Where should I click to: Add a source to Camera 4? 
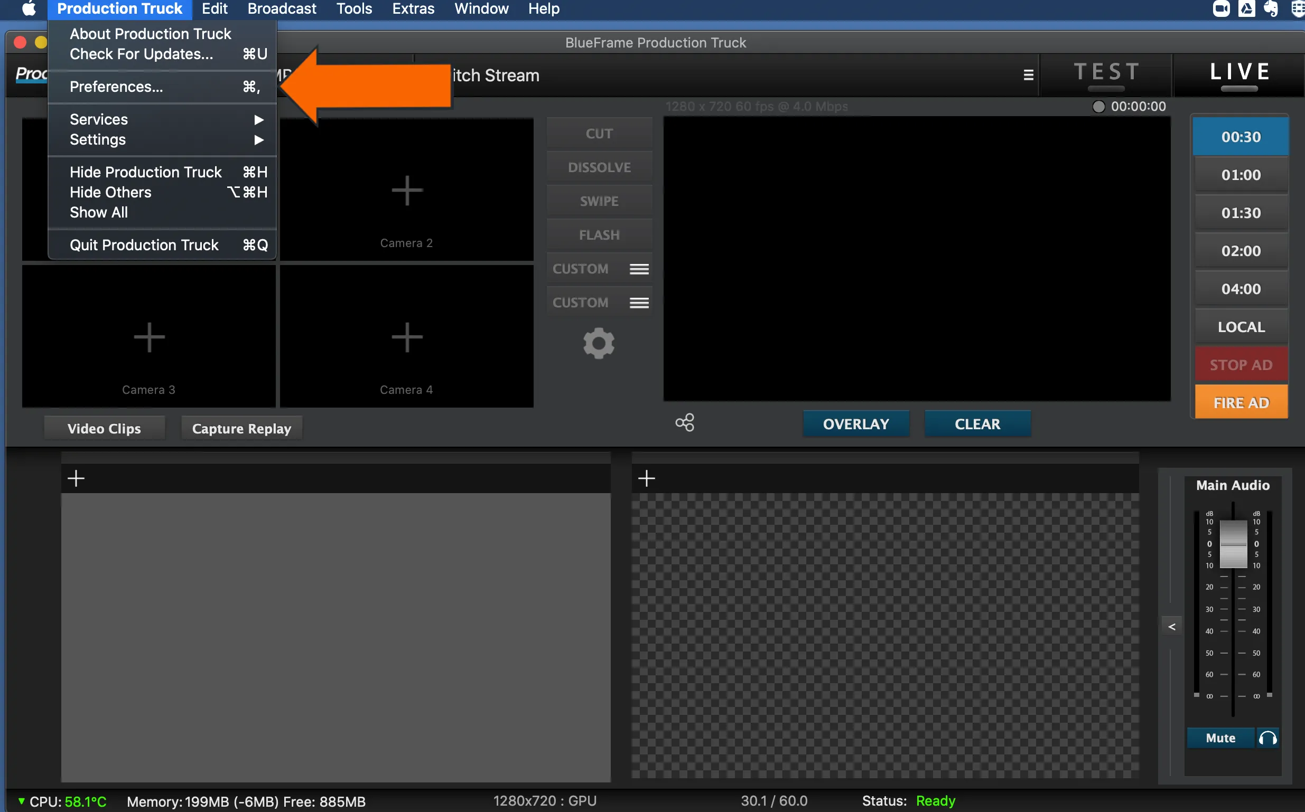(407, 337)
